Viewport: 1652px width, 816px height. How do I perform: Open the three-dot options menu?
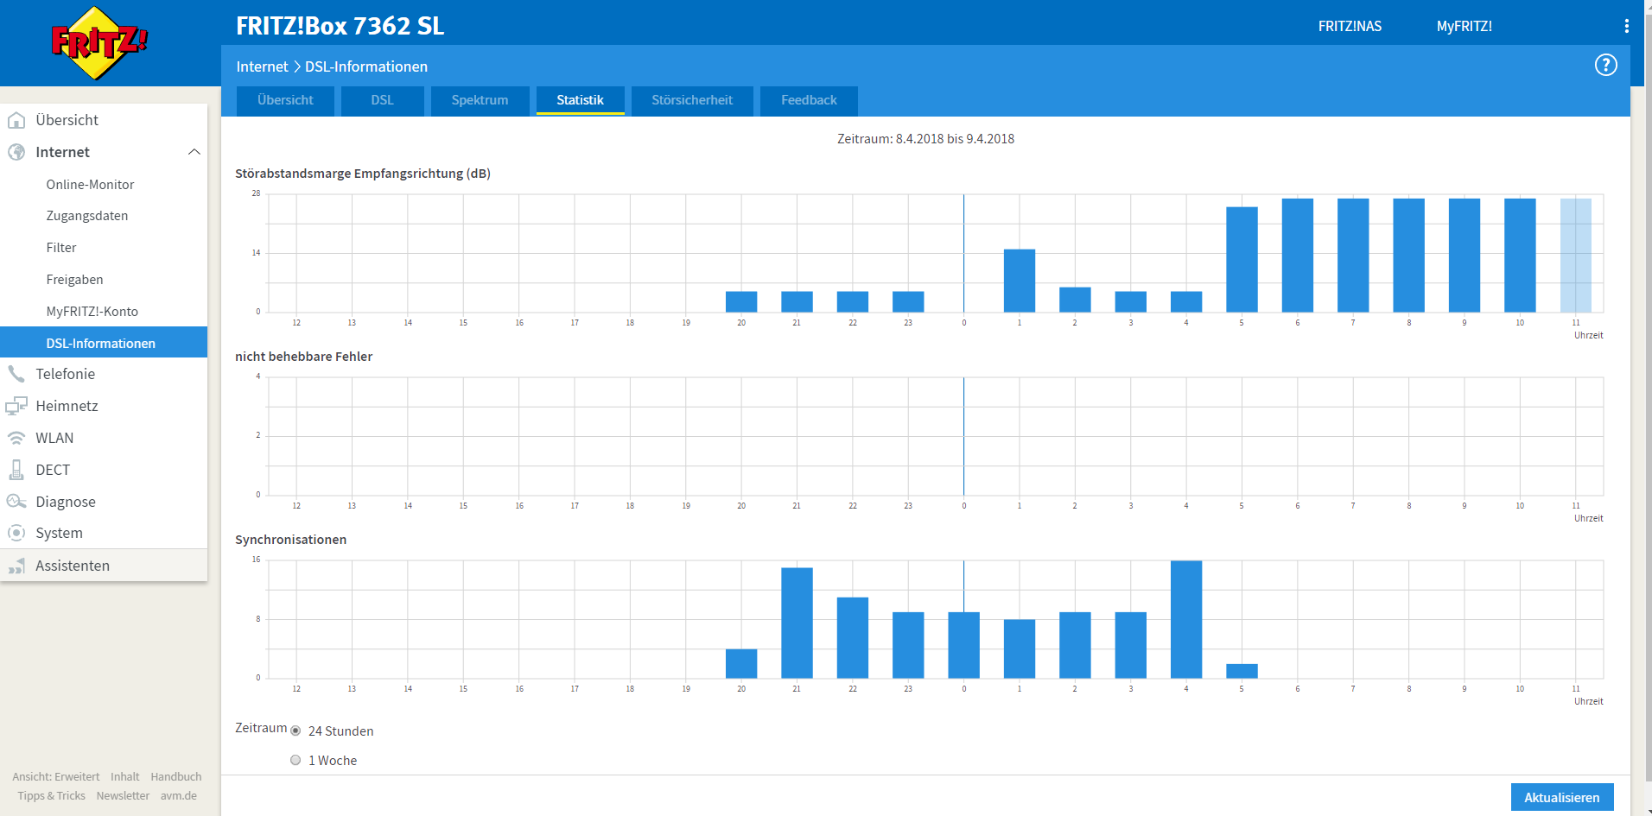(x=1626, y=26)
